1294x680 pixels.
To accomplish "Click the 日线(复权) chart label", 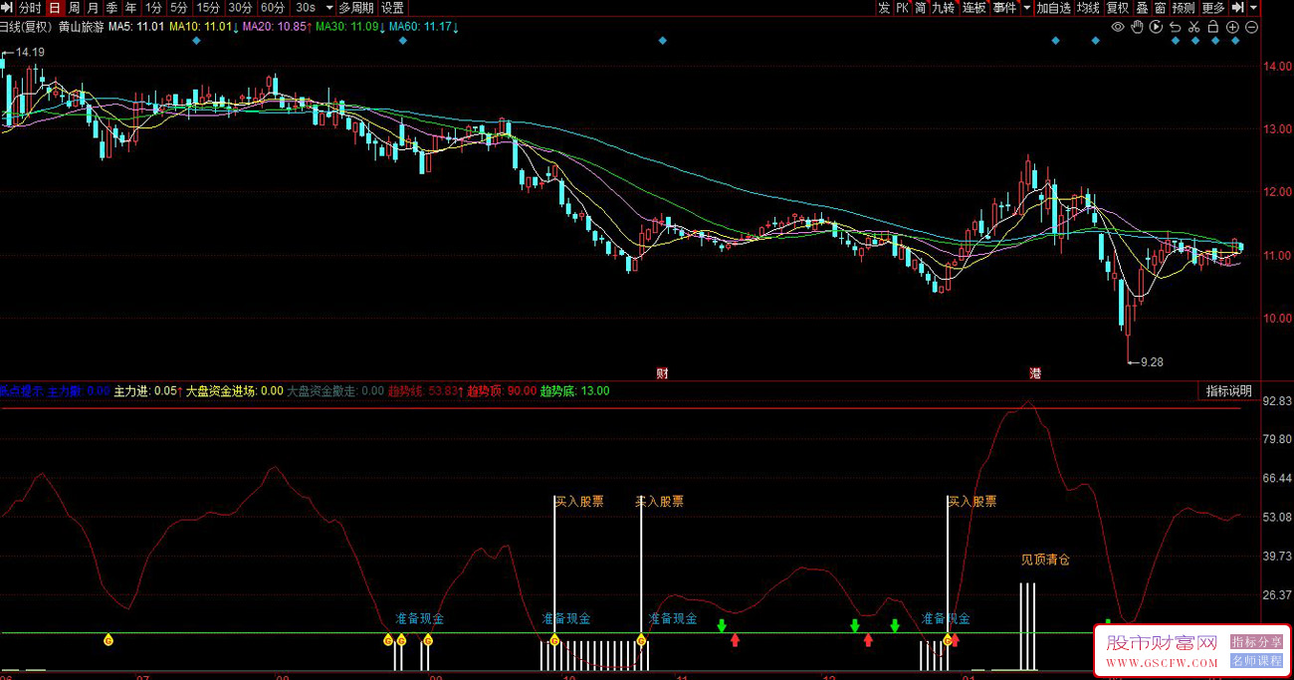I will pos(25,27).
